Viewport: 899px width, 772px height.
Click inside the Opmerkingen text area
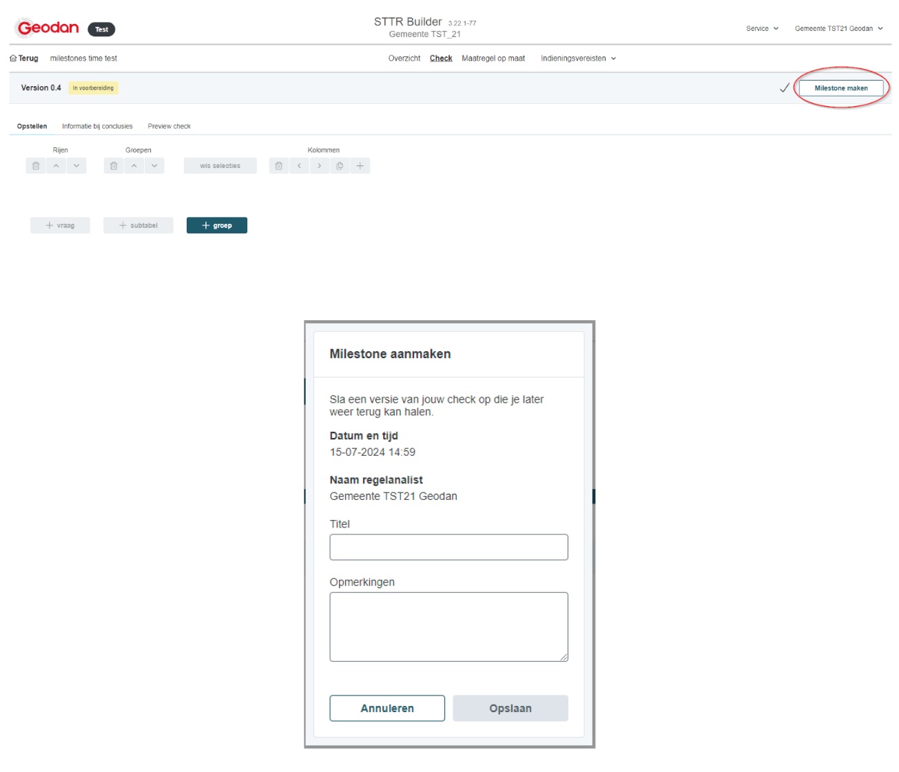click(x=448, y=627)
